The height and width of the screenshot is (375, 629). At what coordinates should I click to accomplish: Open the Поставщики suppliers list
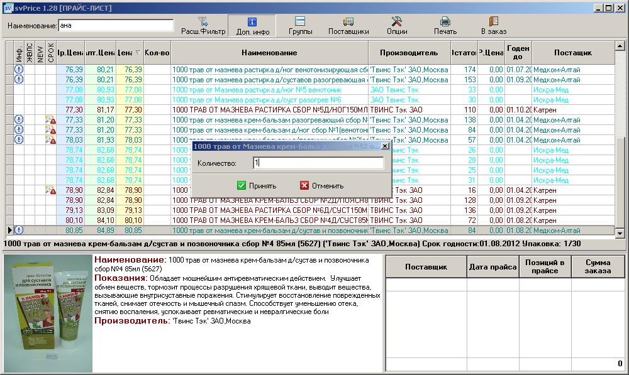click(348, 26)
